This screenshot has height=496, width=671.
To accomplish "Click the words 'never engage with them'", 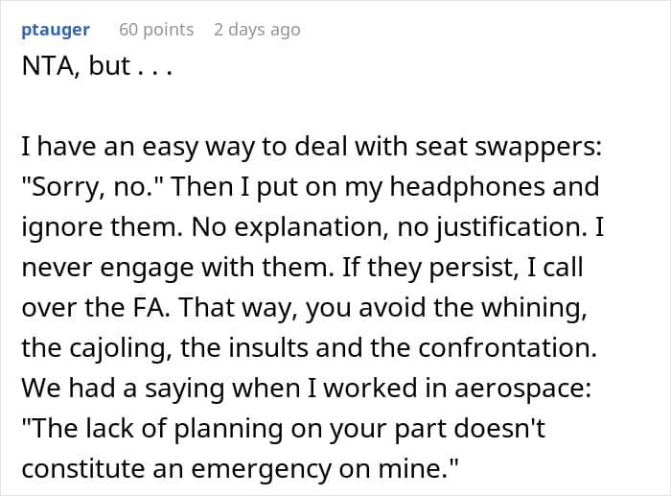I will click(x=176, y=268).
